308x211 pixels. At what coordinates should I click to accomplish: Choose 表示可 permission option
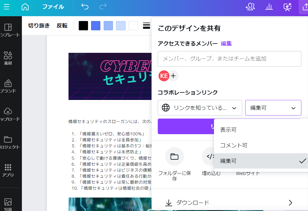[x=261, y=130]
